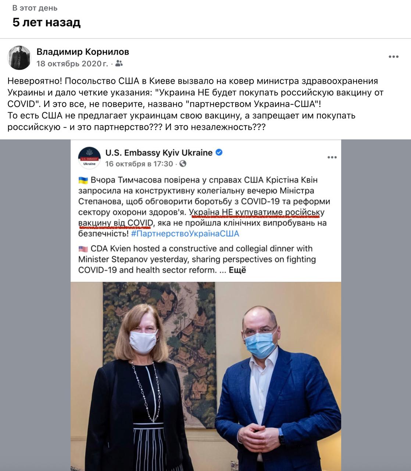This screenshot has height=471, width=411.
Task: Open post options three-dot menu
Action: [393, 57]
